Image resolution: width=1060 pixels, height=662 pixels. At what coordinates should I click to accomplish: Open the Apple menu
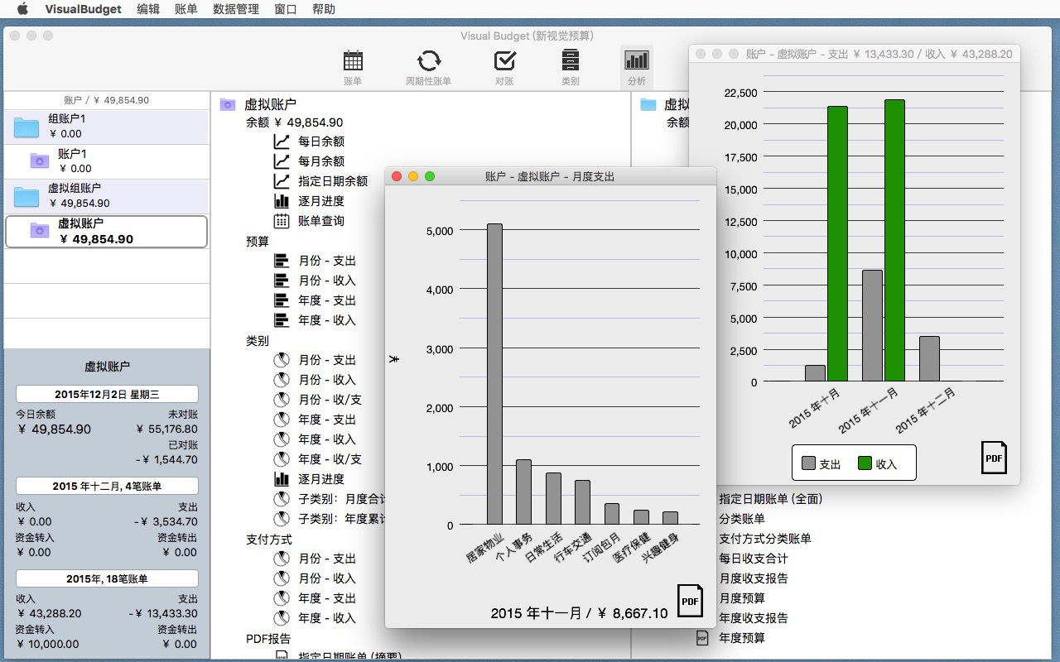(22, 9)
